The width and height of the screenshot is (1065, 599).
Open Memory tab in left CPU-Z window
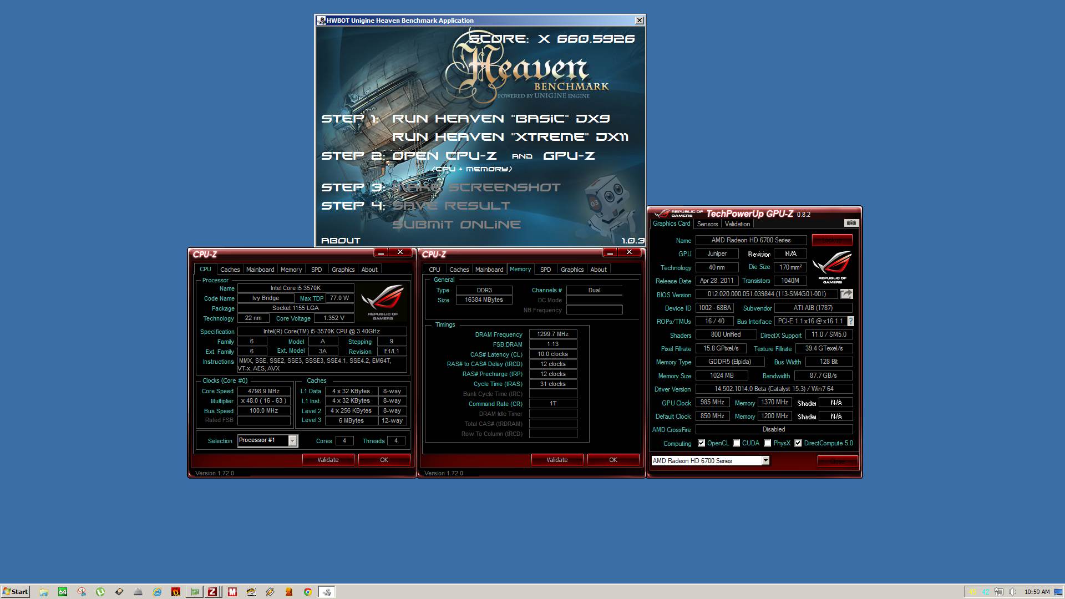(291, 270)
